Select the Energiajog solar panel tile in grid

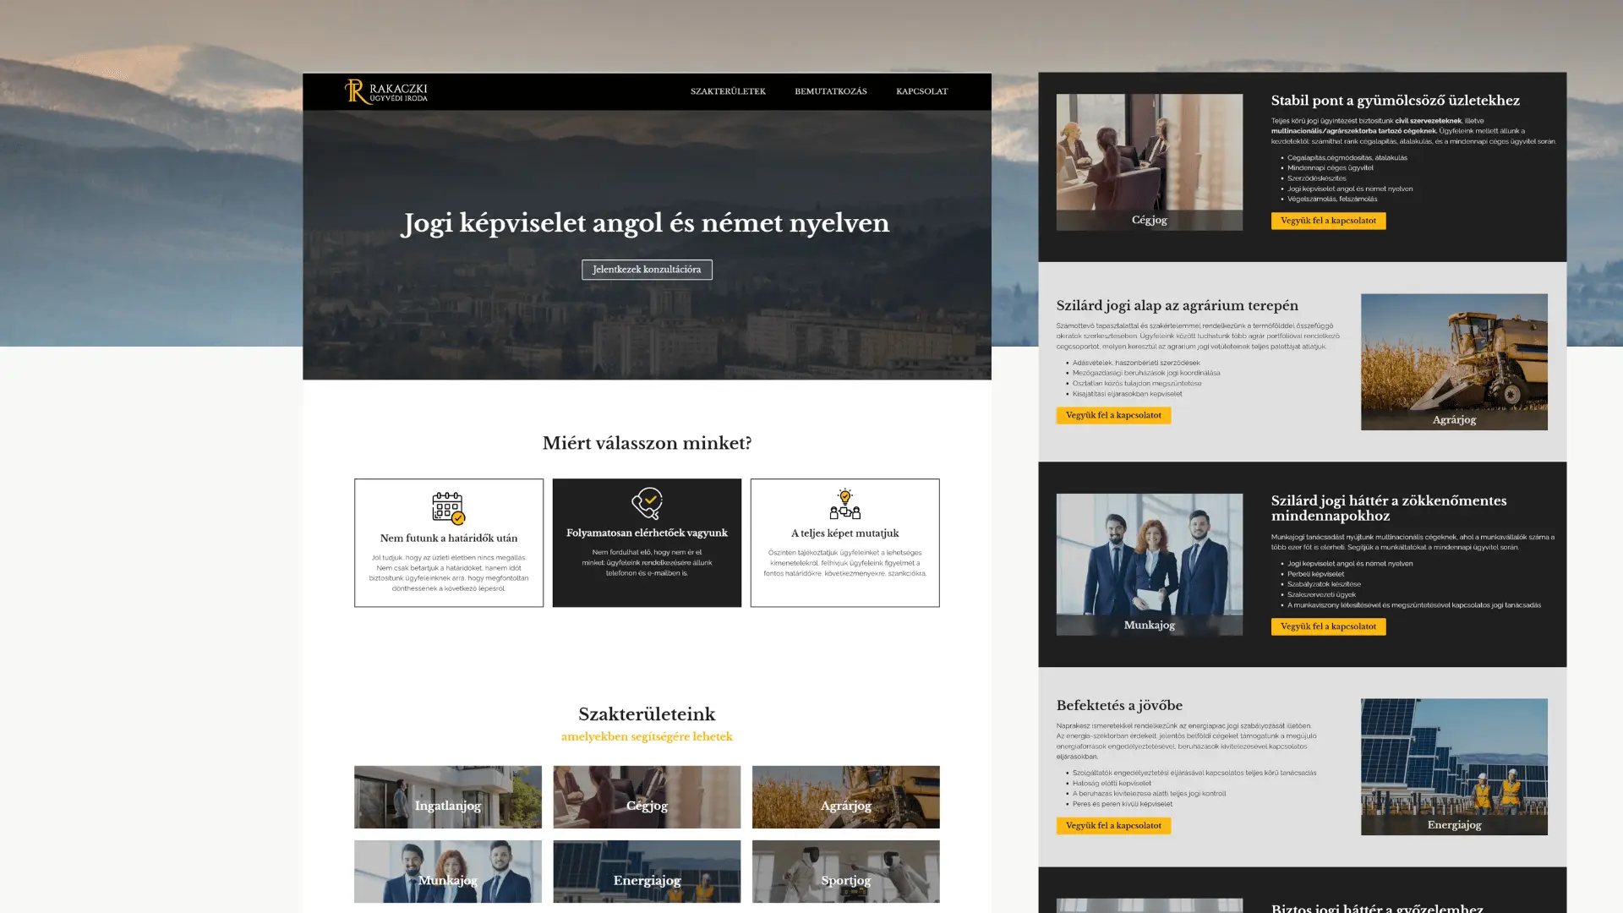click(647, 871)
